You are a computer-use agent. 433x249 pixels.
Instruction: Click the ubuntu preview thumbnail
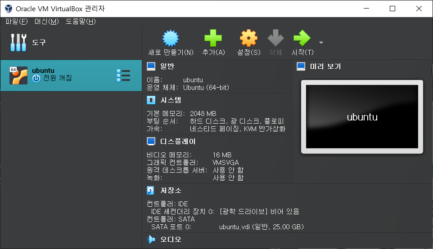pyautogui.click(x=362, y=117)
